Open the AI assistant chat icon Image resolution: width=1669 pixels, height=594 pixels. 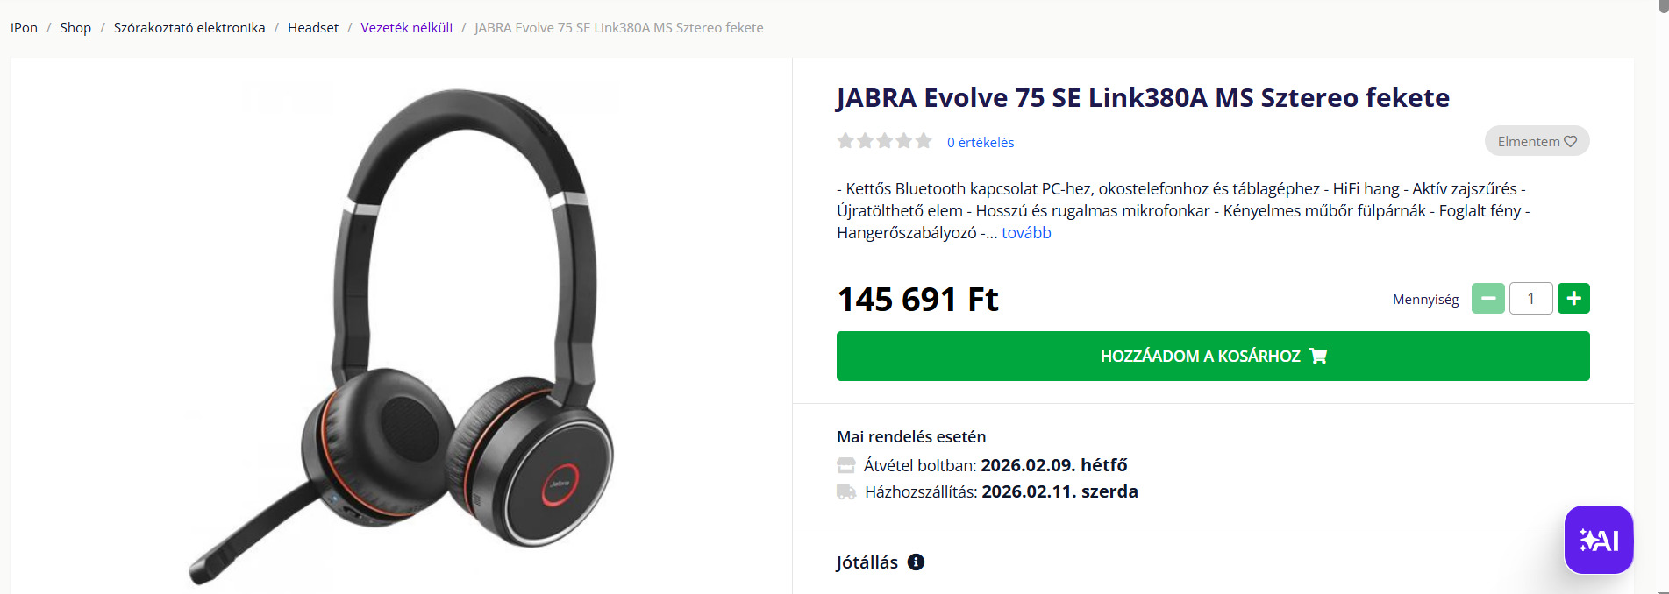(x=1598, y=540)
